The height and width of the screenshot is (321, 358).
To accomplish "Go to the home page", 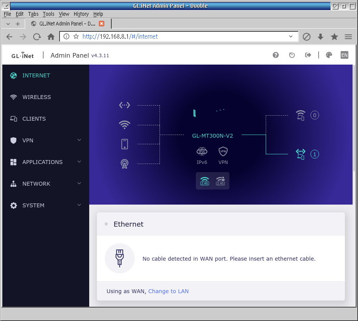I will (51, 37).
